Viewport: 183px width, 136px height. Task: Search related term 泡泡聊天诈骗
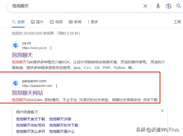pyautogui.click(x=60, y=119)
